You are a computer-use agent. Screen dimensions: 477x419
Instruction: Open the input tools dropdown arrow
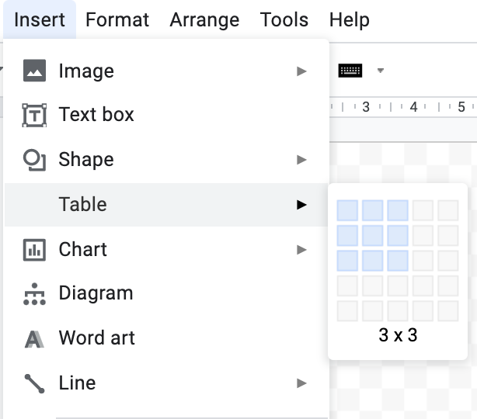coord(380,71)
